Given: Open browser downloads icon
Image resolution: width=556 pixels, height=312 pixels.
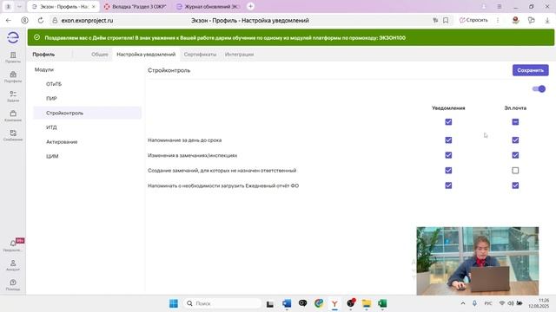Looking at the screenshot, I should (x=547, y=21).
